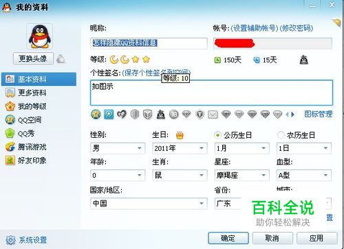Click the round grey 拍 badge icon
Image resolution: width=344 pixels, height=249 pixels.
click(173, 114)
